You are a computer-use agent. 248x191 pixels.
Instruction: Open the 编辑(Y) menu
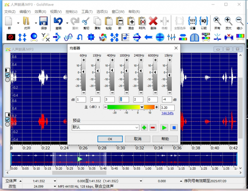tap(25, 12)
